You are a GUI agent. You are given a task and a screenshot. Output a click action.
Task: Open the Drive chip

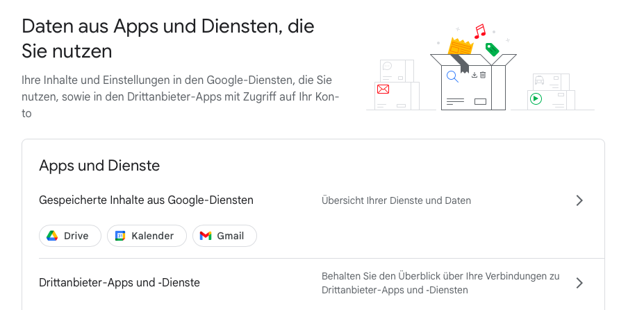pyautogui.click(x=69, y=236)
